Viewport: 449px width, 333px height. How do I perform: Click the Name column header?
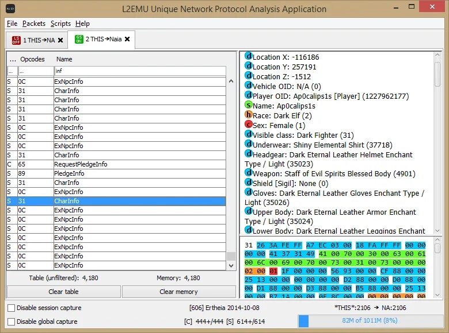64,59
